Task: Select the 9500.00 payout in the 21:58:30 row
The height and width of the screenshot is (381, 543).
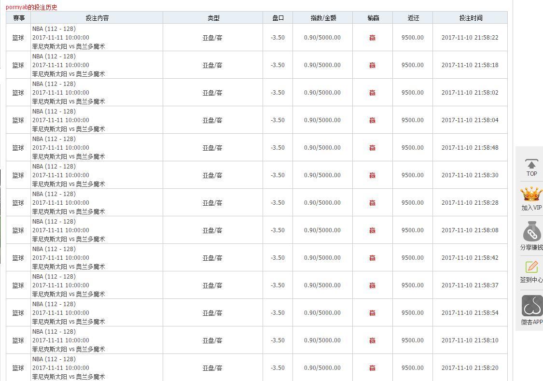Action: [x=412, y=175]
